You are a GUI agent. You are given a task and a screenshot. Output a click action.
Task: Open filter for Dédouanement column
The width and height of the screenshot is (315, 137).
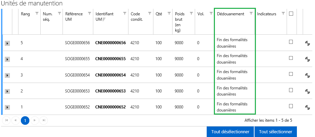[251, 13]
